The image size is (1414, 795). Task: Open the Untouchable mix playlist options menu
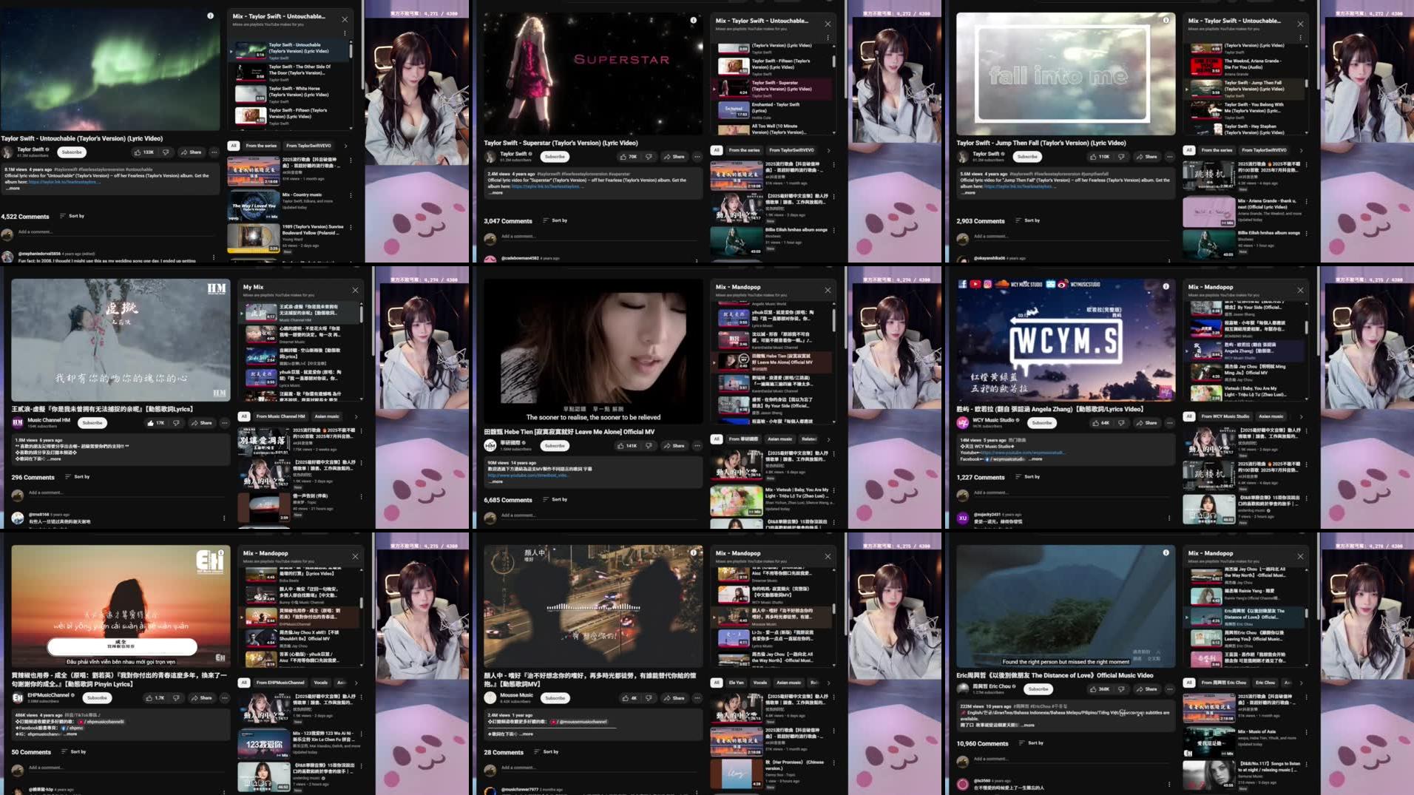tap(345, 33)
